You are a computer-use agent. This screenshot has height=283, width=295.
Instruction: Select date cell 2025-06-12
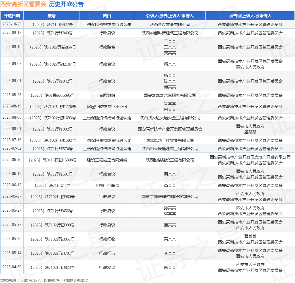[12, 185]
